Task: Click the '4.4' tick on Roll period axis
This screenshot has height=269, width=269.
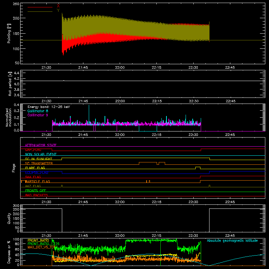Action: (16, 73)
